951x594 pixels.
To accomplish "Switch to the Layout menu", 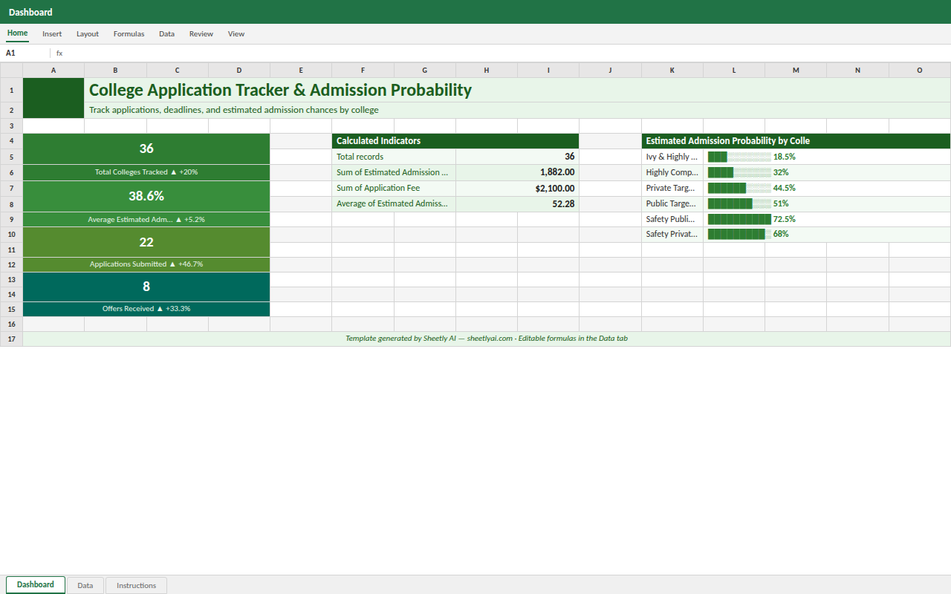I will tap(88, 34).
